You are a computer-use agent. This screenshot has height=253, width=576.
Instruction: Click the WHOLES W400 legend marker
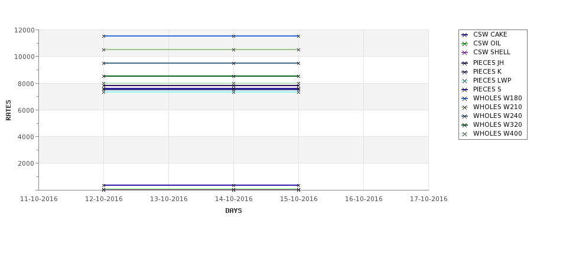pos(465,134)
